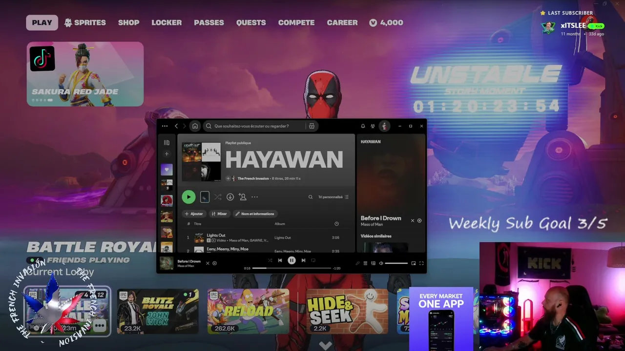Viewport: 625px width, 351px height.
Task: Open the Tri personnalisé sort dropdown
Action: point(333,197)
